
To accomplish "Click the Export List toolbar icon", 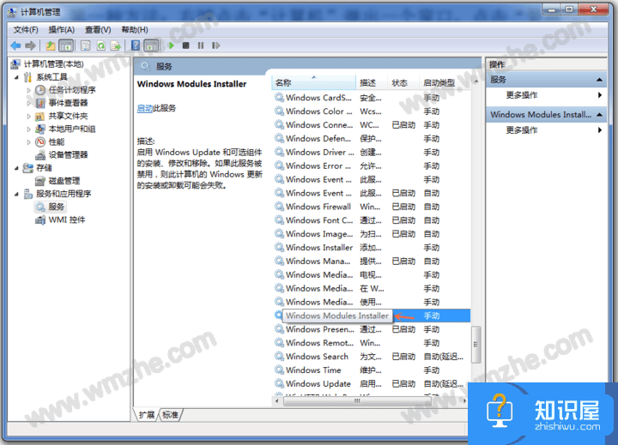I will (116, 45).
